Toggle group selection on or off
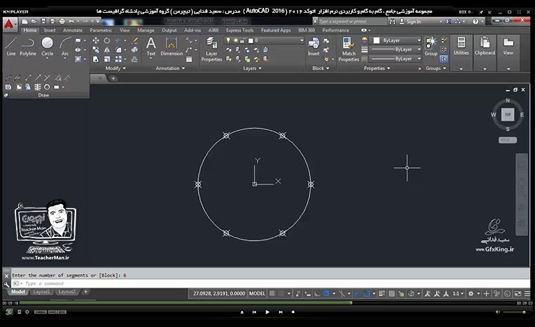Screen dimensions: 535x327 443,59
